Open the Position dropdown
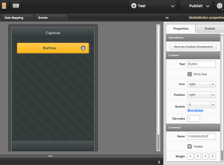This screenshot has height=165, width=224. [202, 95]
